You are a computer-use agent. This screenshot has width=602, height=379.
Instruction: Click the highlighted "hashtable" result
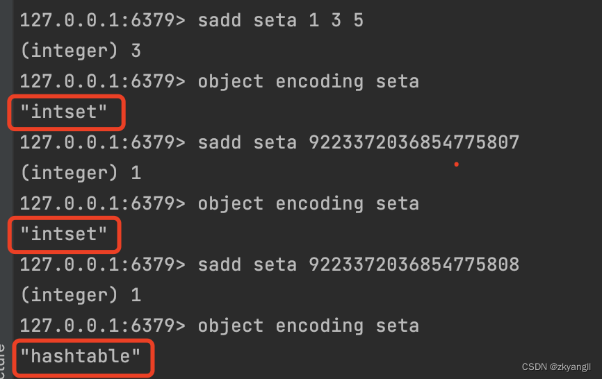pos(81,356)
